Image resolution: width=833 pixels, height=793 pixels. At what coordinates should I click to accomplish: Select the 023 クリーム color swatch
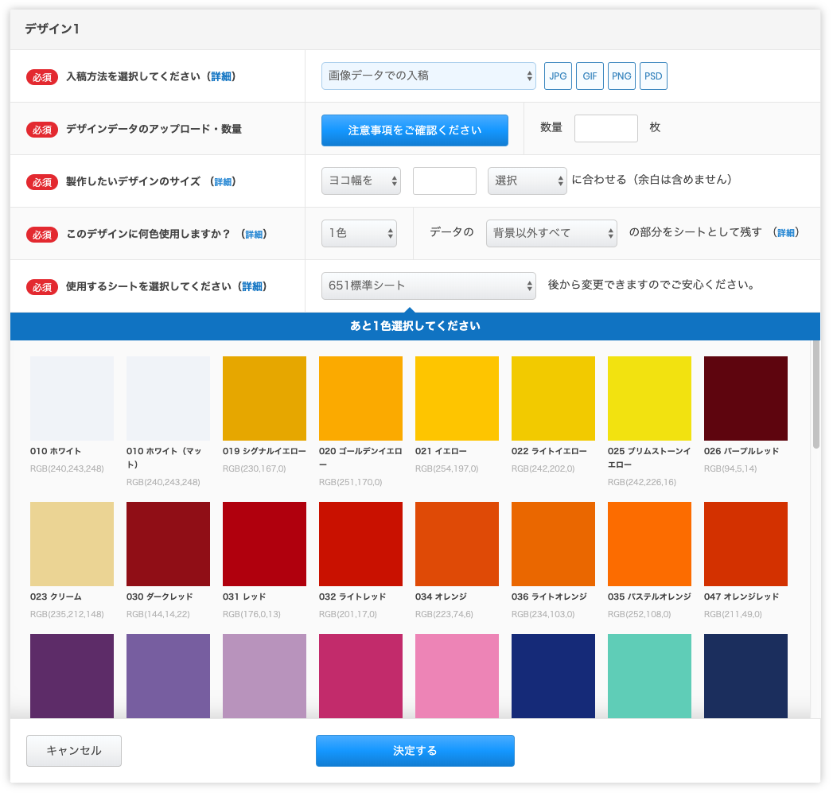tap(71, 543)
